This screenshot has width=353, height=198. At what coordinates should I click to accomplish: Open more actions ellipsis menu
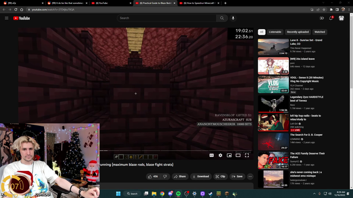click(250, 177)
